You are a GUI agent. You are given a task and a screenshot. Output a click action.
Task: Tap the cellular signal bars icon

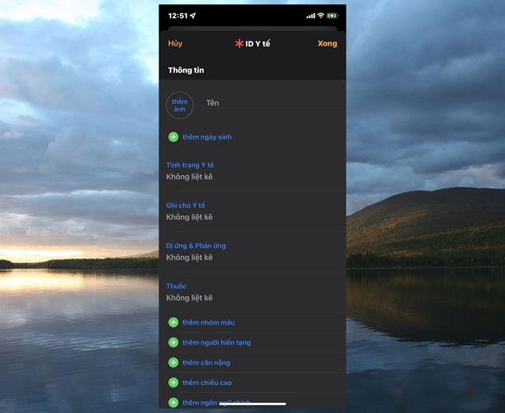[x=310, y=16]
